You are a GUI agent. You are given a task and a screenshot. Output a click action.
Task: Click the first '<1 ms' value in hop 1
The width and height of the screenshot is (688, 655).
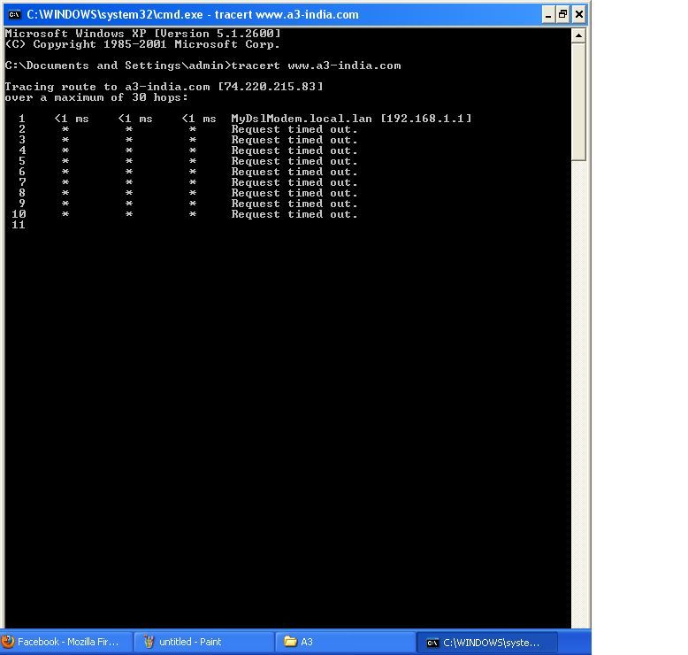[72, 119]
